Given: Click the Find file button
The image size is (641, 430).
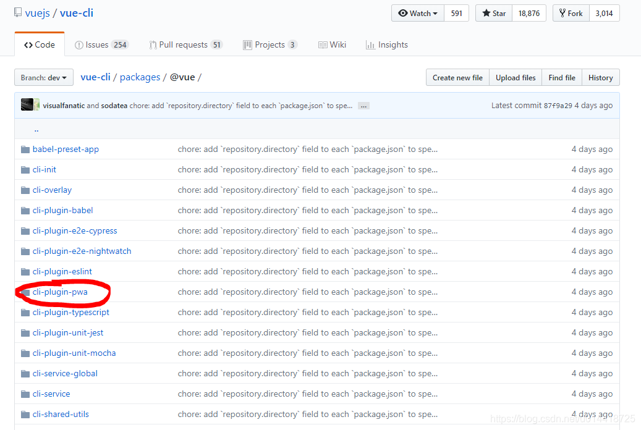Looking at the screenshot, I should [x=562, y=77].
